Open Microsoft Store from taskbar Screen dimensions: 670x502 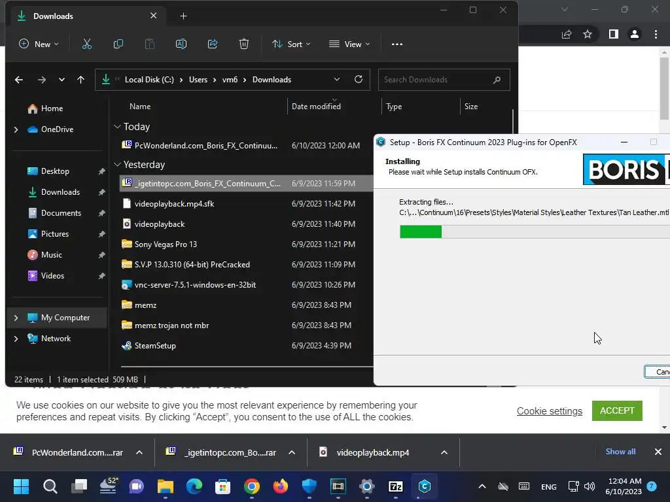click(223, 486)
